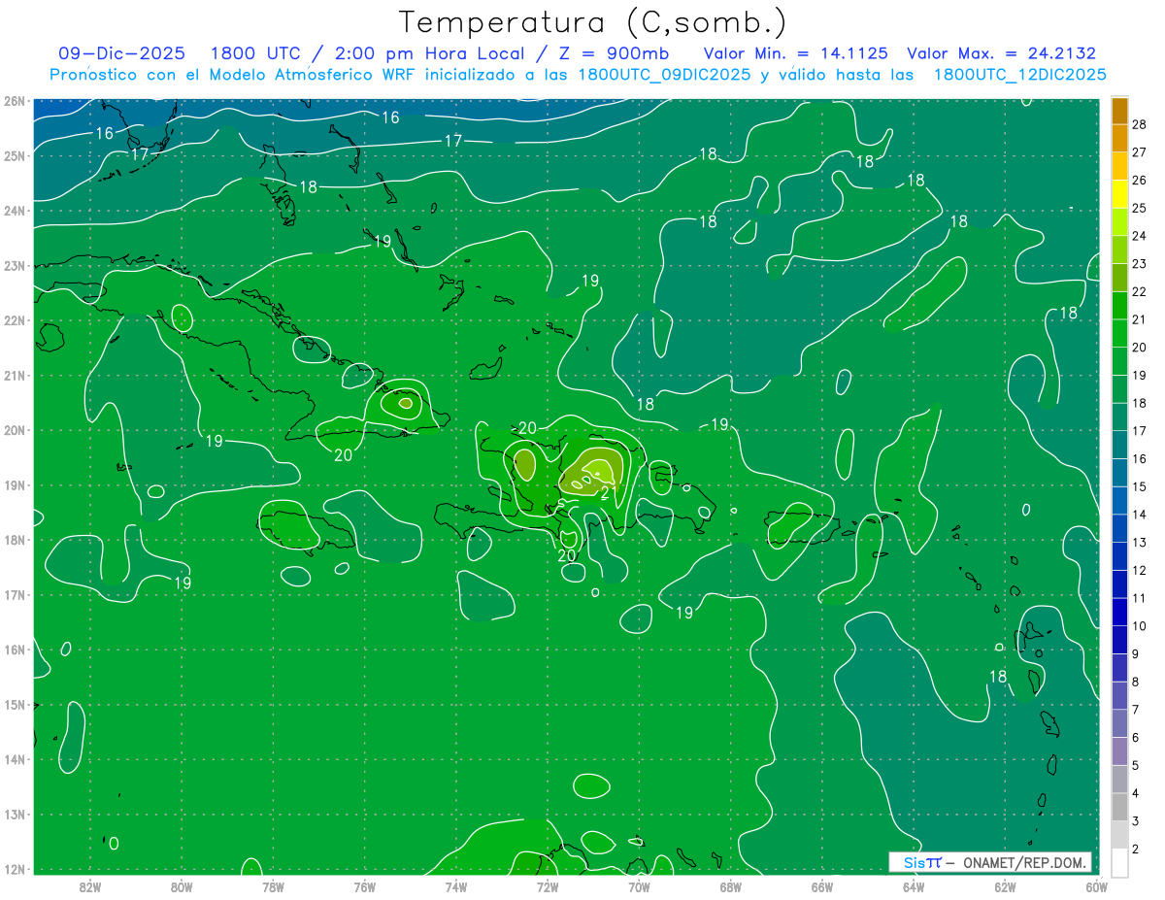Click the "82W" longitude axis label
The height and width of the screenshot is (900, 1165).
pyautogui.click(x=90, y=886)
